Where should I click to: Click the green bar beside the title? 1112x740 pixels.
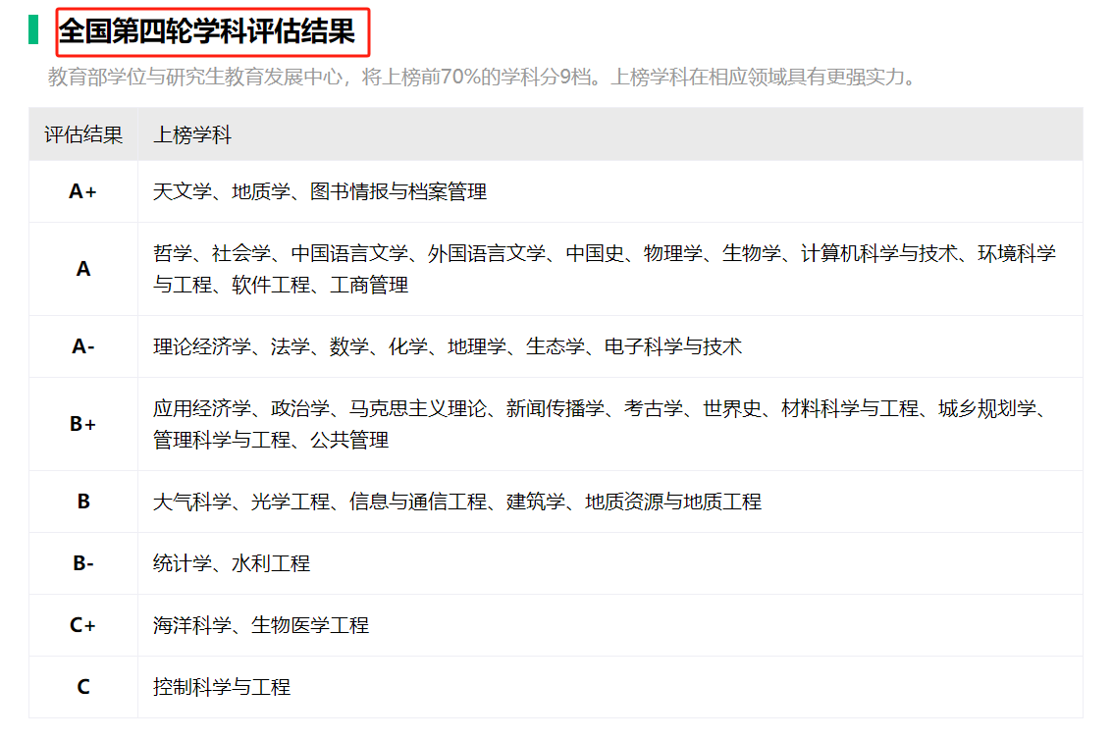33,30
